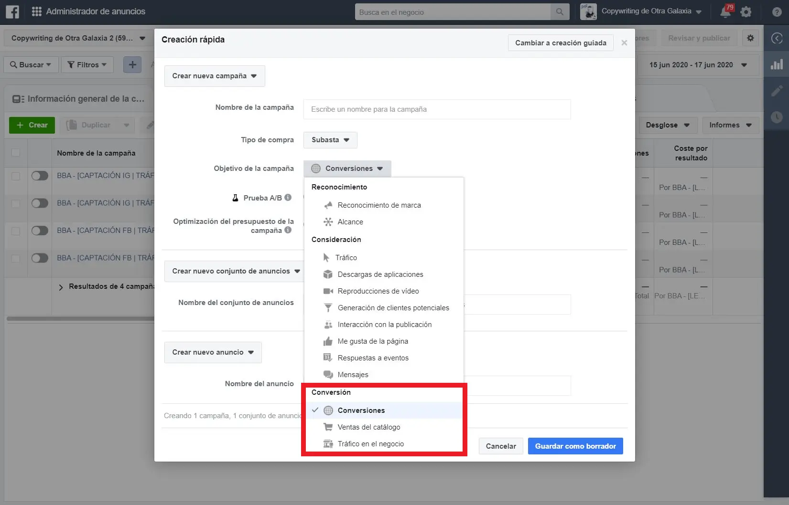Open the charts bar graph icon in sidebar

pyautogui.click(x=777, y=64)
